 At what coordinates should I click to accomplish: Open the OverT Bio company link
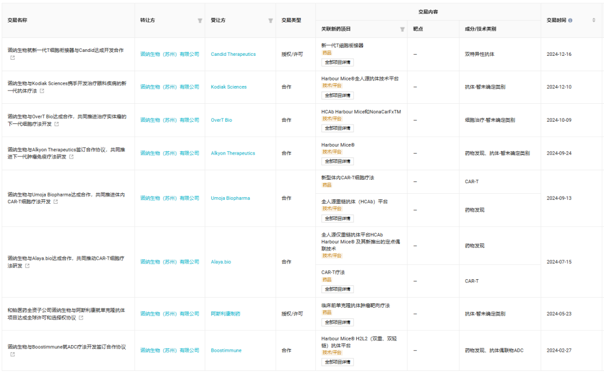(221, 120)
